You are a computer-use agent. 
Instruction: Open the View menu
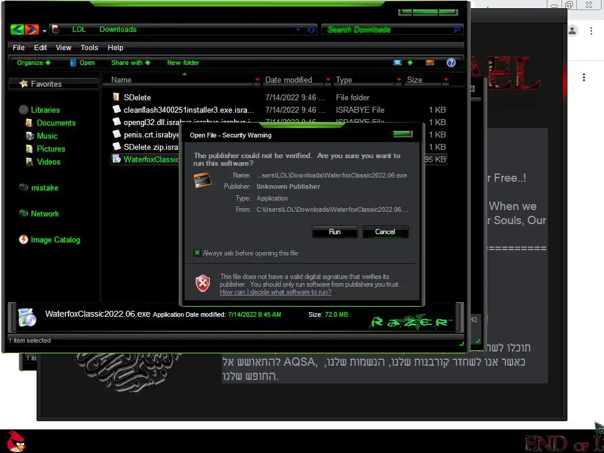(64, 47)
